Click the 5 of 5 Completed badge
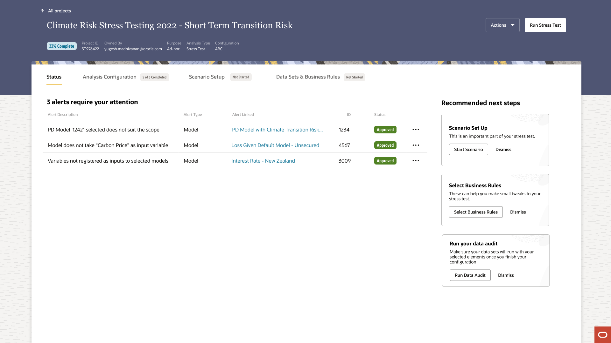The image size is (611, 343). coord(154,77)
